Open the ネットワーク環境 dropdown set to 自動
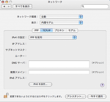The width and height of the screenshot is (110, 102). pos(61,17)
